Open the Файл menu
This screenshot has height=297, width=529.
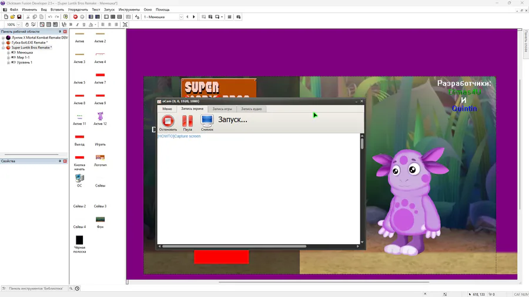14,10
